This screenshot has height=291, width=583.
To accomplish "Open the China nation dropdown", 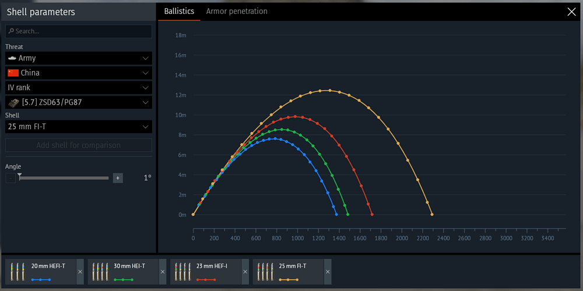I will click(x=78, y=73).
